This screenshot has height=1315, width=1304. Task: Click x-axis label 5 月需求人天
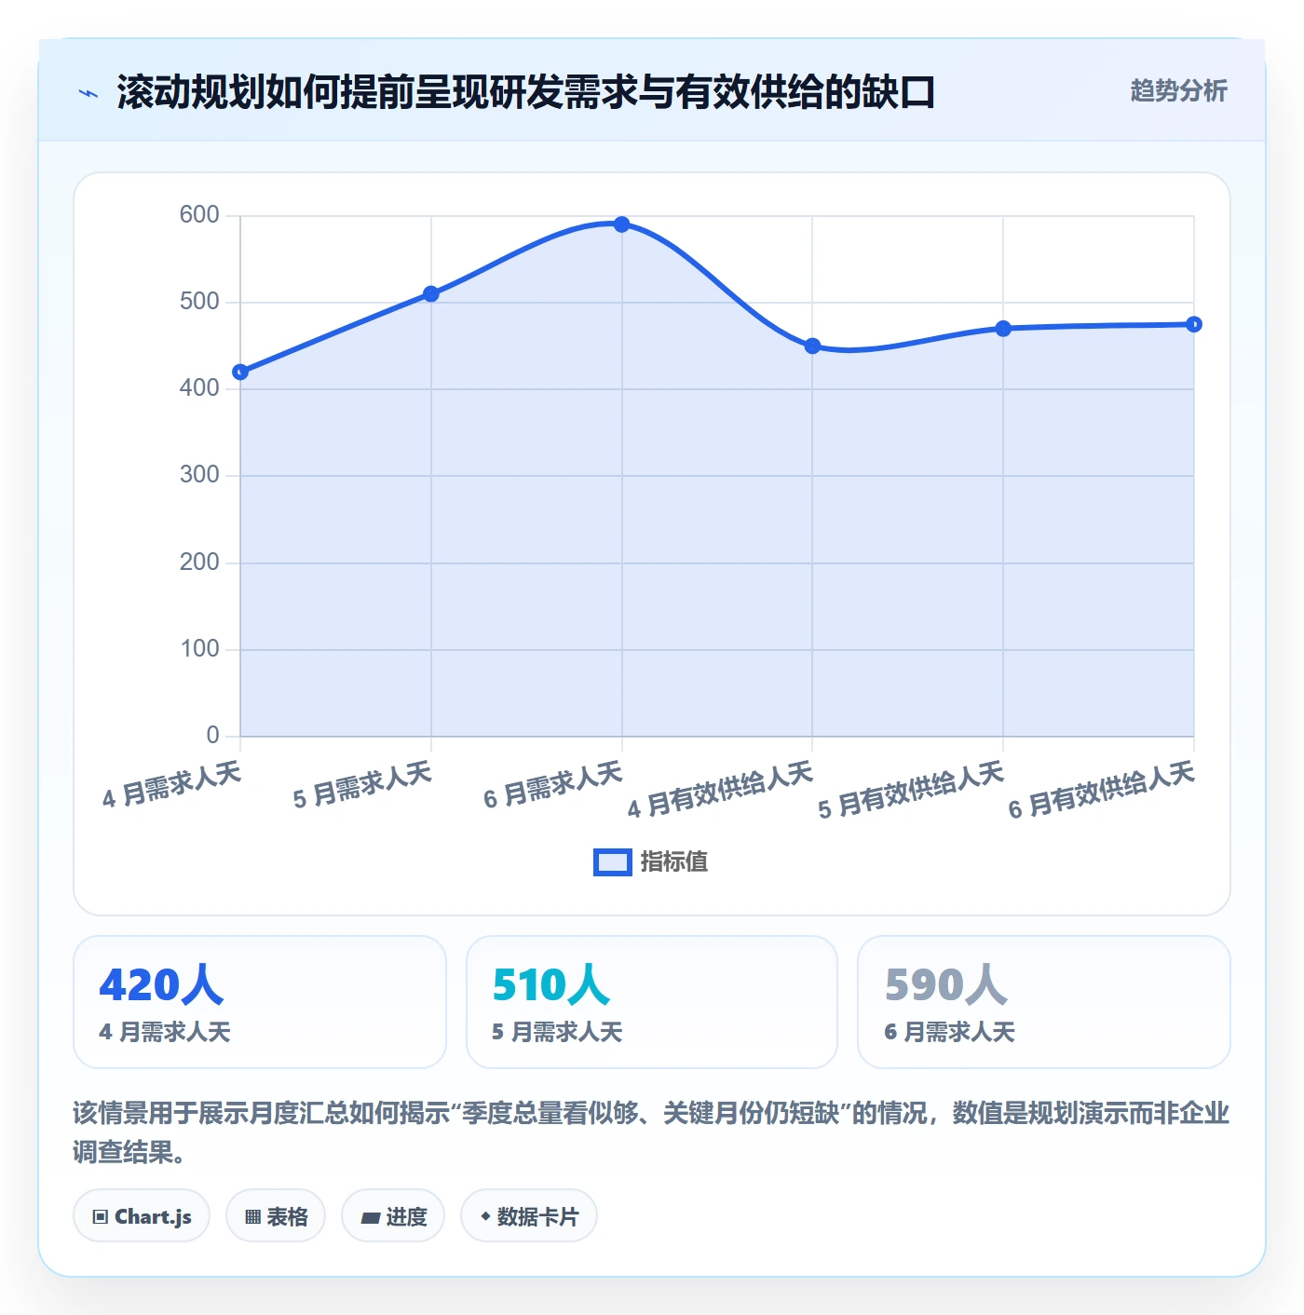(x=363, y=784)
